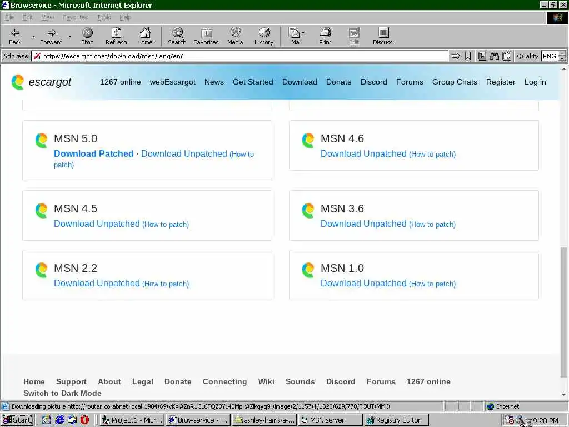The image size is (569, 427).
Task: Click the Log in link
Action: 535,82
